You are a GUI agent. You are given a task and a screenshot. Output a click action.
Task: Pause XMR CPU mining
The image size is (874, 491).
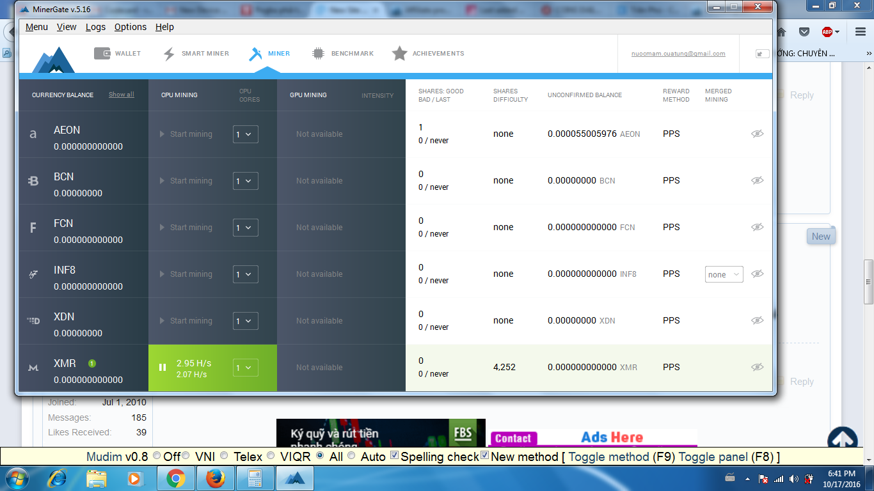(x=163, y=368)
